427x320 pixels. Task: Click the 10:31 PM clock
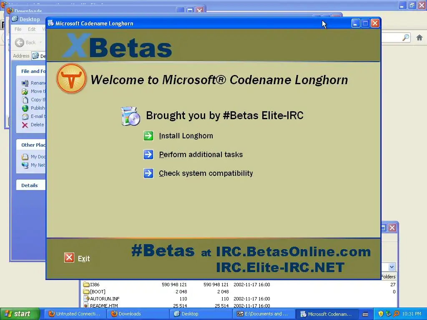(x=412, y=314)
